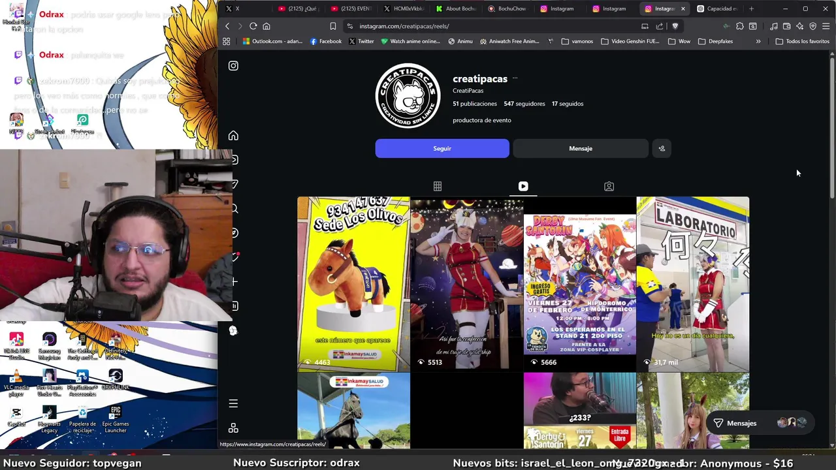
Task: Click the bookmark page icon beside the address bar
Action: [333, 26]
